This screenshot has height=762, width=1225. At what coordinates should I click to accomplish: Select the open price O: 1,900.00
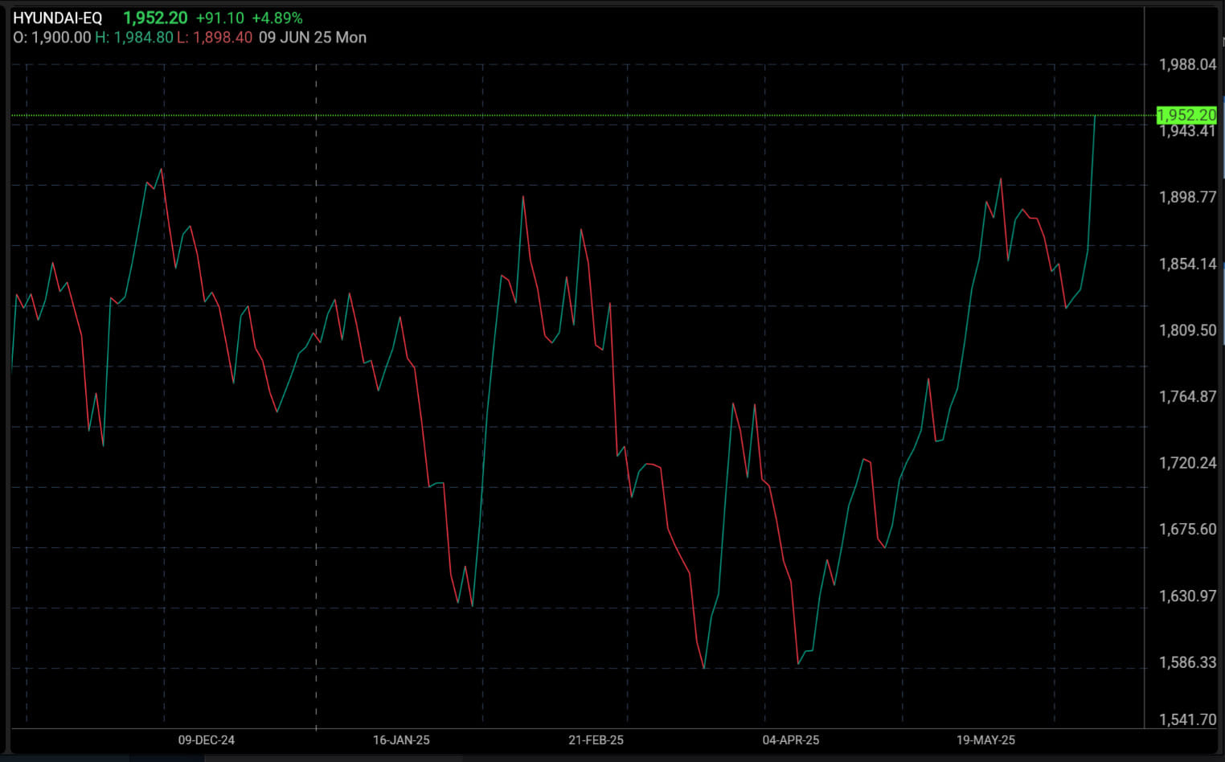tap(52, 38)
